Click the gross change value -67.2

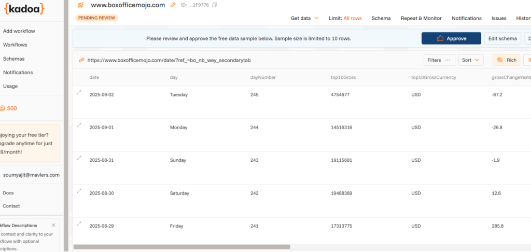point(497,95)
